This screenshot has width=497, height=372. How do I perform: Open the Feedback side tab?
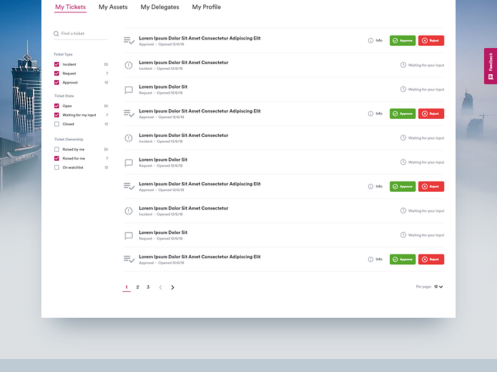(x=491, y=66)
